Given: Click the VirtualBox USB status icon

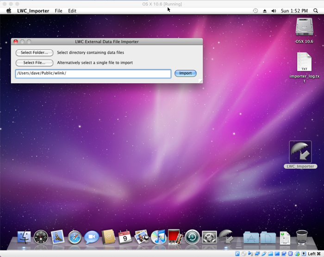Looking at the screenshot, I should point(264,254).
